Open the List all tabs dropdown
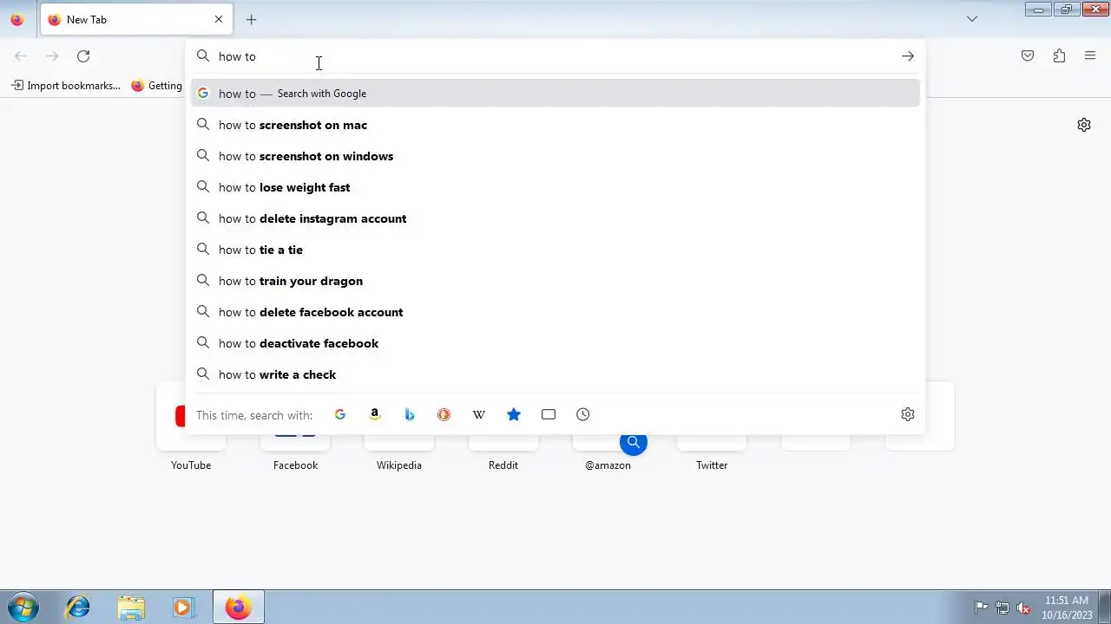Viewport: 1111px width, 624px height. [x=972, y=19]
